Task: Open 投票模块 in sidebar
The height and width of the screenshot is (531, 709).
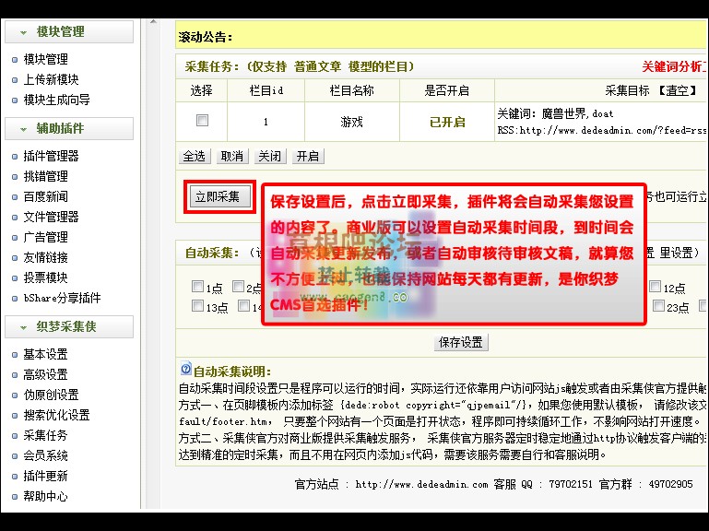Action: pos(46,277)
